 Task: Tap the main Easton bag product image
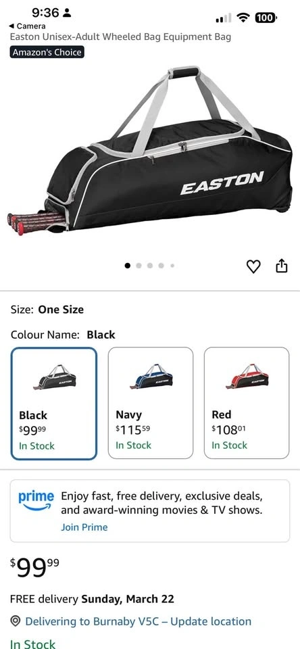point(150,151)
